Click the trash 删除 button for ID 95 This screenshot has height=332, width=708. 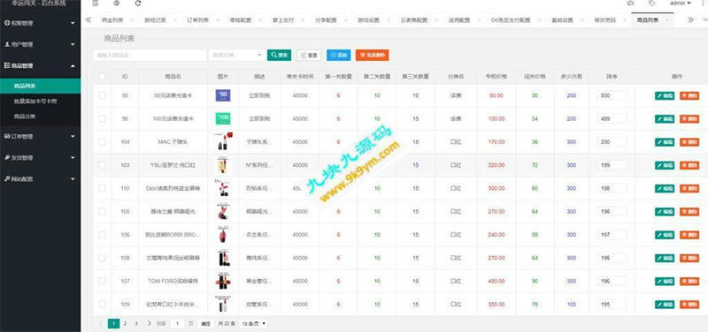(689, 95)
